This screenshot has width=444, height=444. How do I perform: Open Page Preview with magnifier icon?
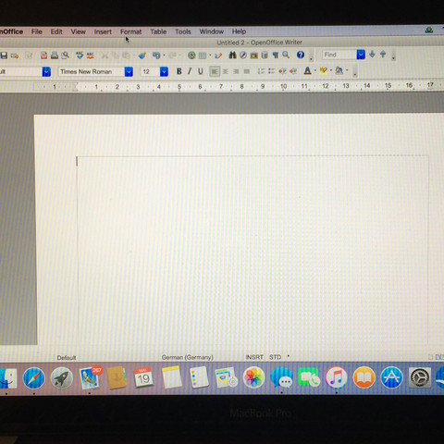65,55
